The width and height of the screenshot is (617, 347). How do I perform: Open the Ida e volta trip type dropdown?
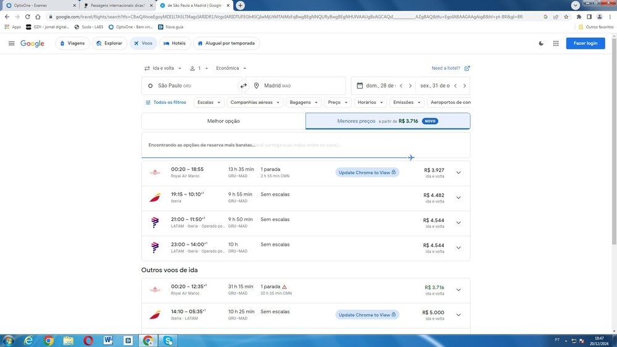click(x=163, y=69)
